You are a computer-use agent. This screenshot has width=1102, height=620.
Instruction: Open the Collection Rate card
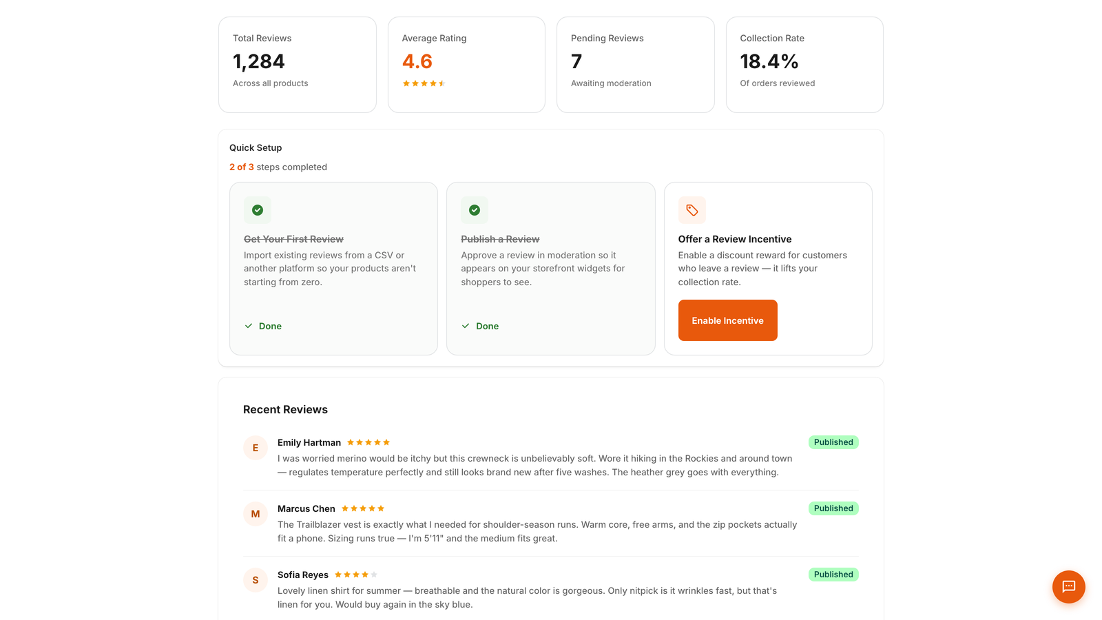tap(804, 65)
